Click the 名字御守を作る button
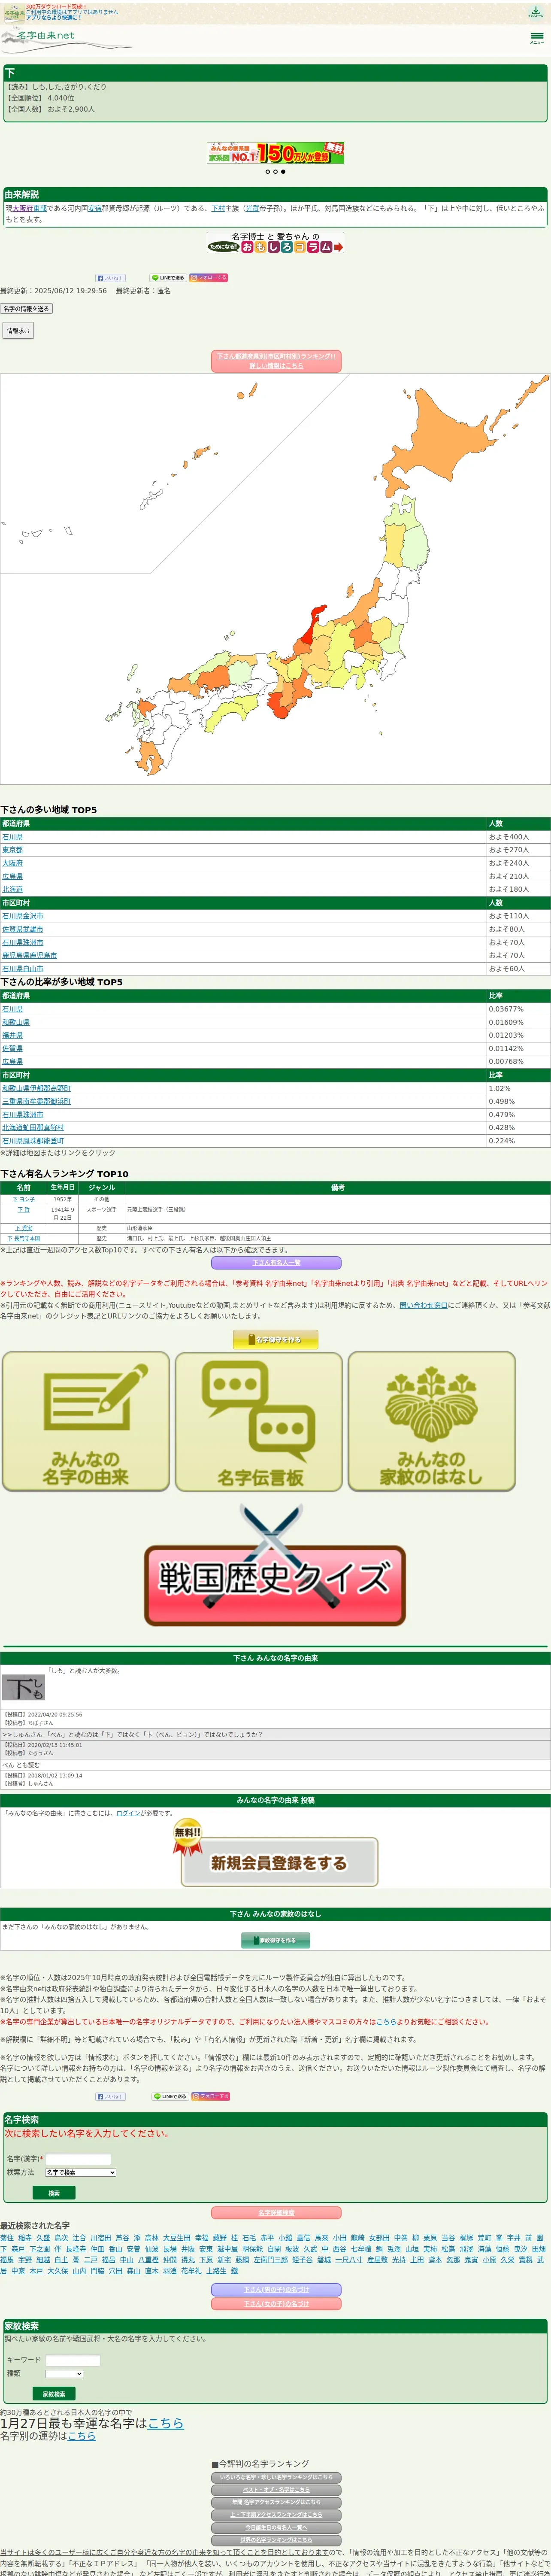 point(276,1339)
